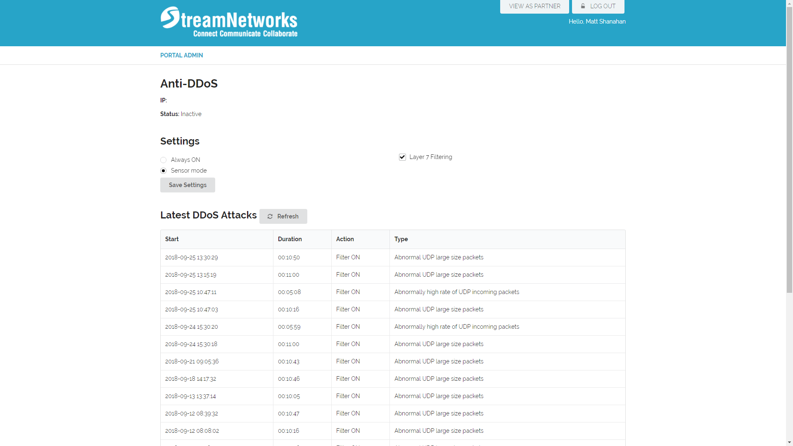This screenshot has width=793, height=446.
Task: Click the Anti-DDoS page heading
Action: coord(189,83)
